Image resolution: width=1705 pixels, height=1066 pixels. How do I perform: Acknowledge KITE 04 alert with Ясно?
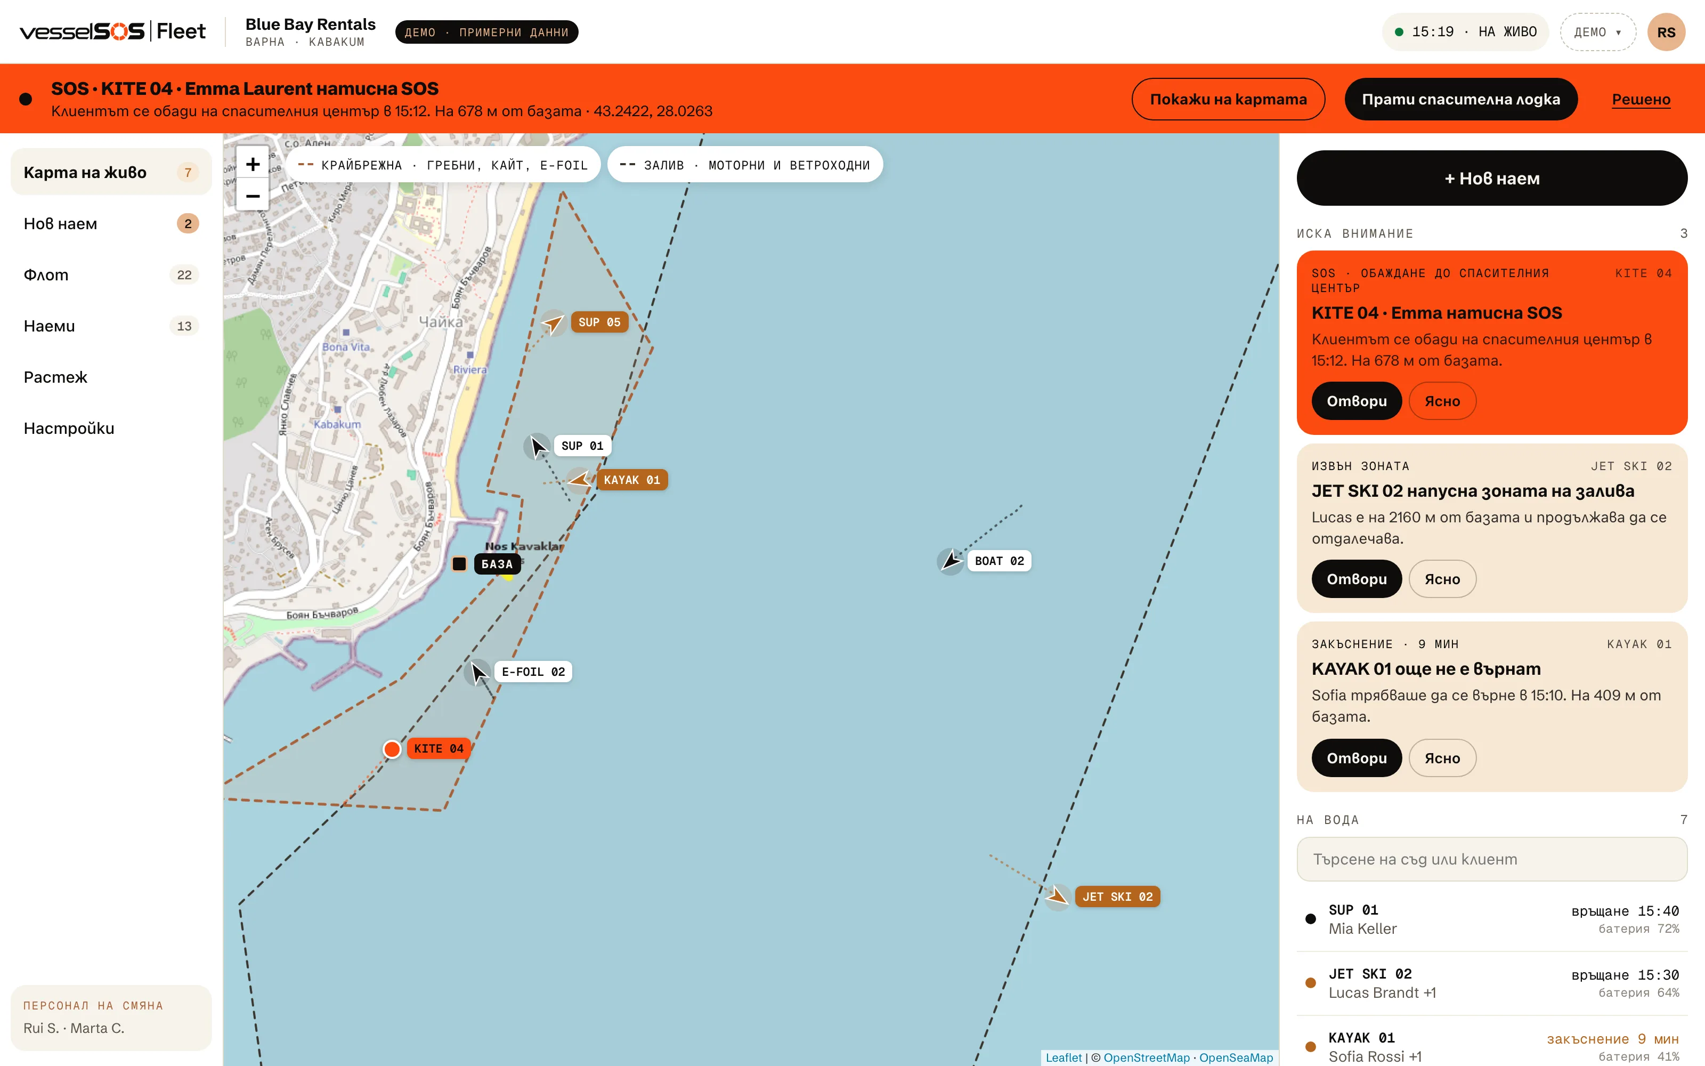click(x=1442, y=401)
